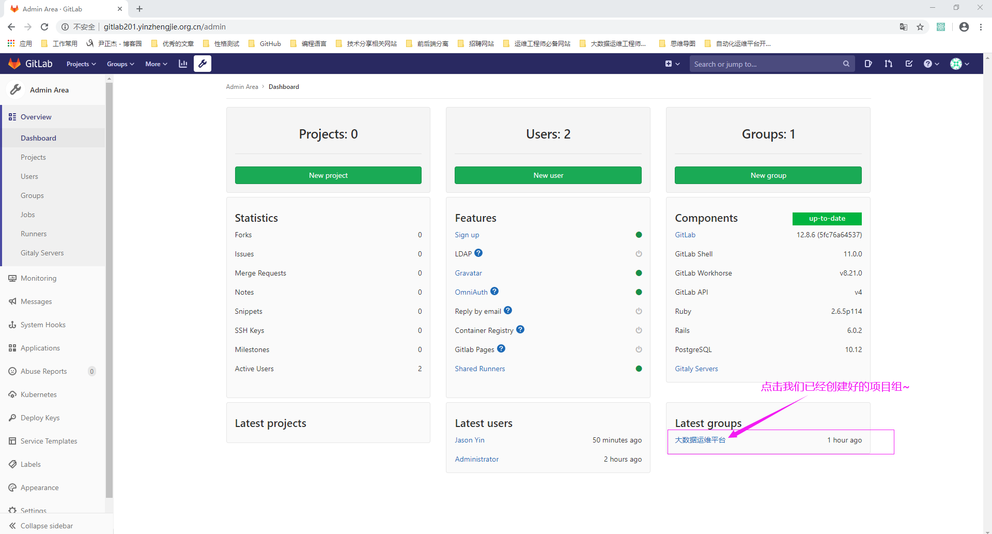Bookmark this page with the star icon
992x534 pixels.
[920, 27]
